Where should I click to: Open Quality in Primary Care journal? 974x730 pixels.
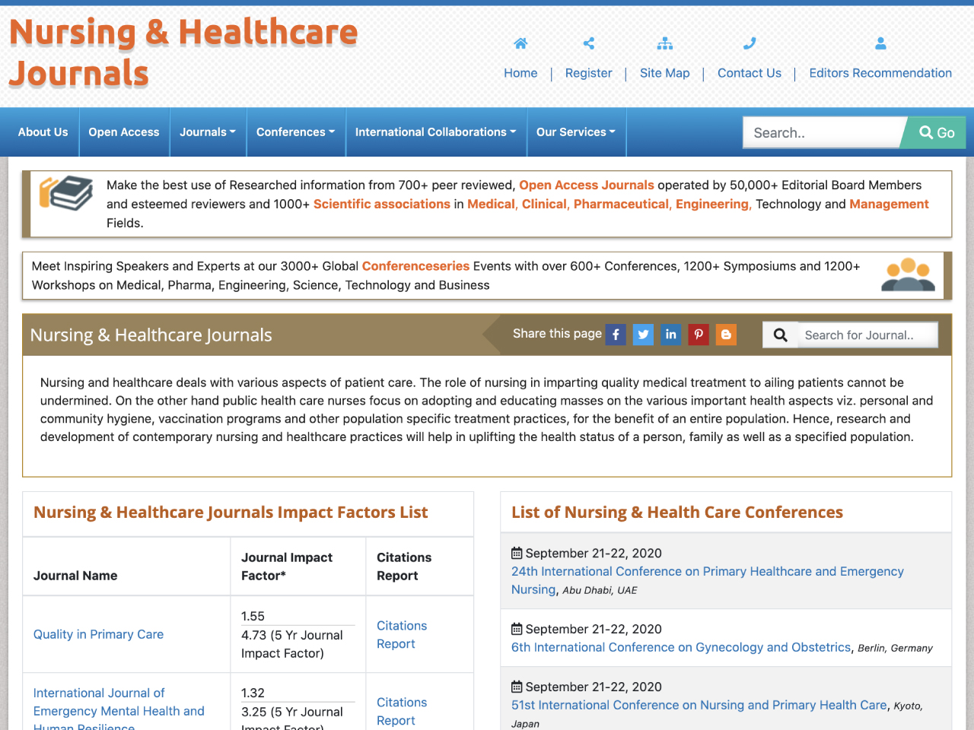(x=98, y=634)
